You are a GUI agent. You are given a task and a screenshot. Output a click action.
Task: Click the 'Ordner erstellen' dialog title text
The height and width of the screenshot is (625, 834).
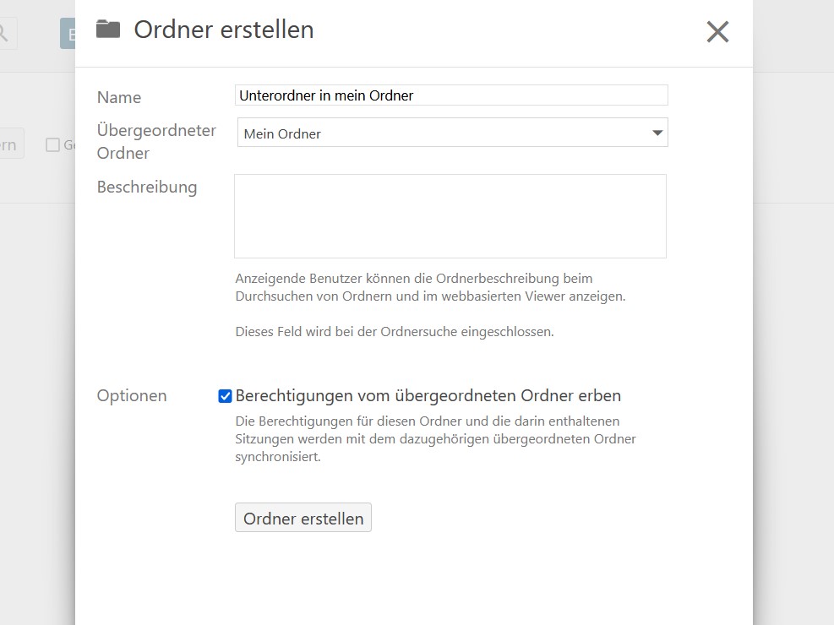pyautogui.click(x=224, y=30)
